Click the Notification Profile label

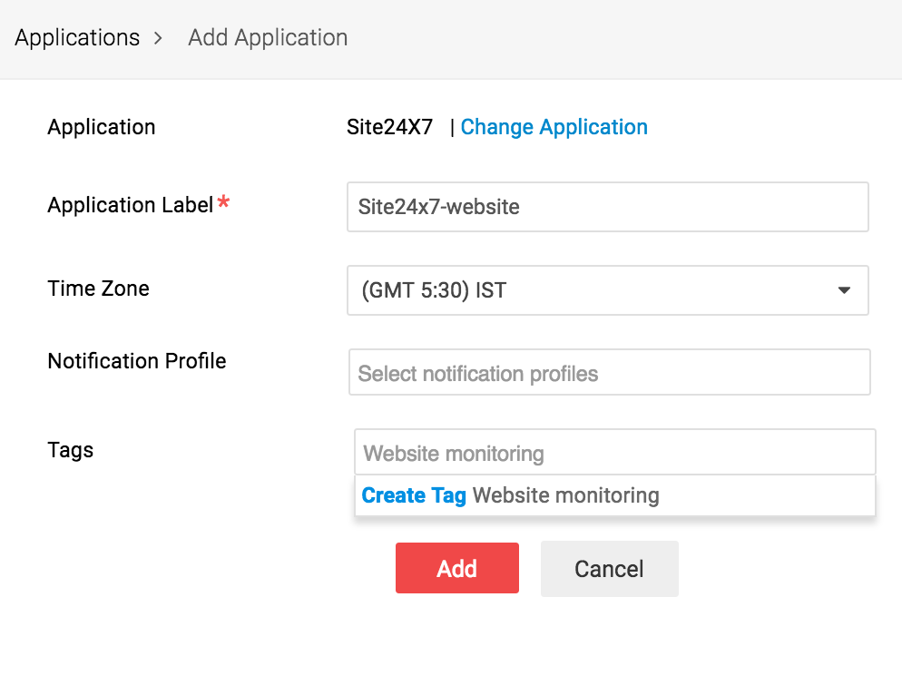[x=137, y=361]
